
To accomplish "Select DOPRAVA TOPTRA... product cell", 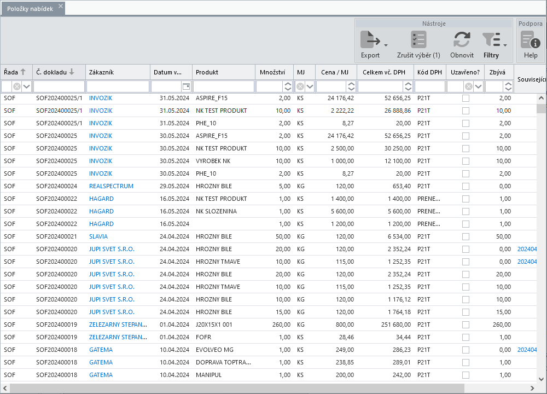I will [223, 362].
